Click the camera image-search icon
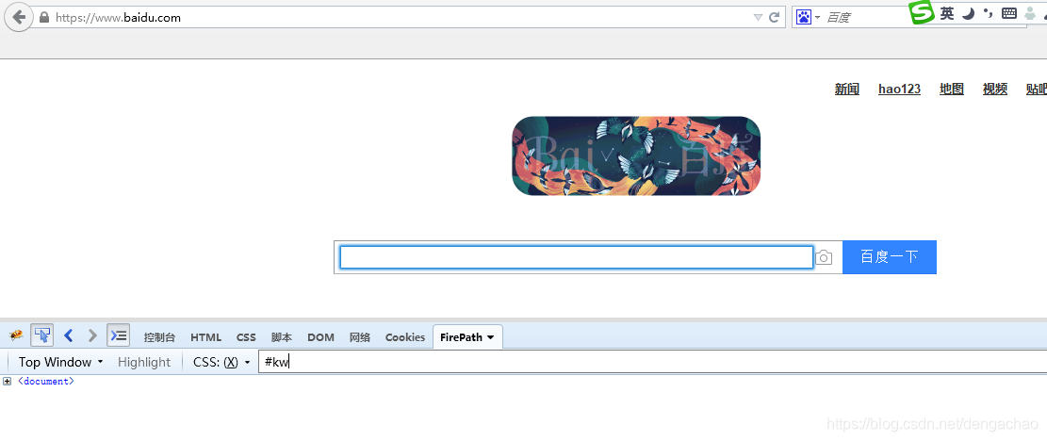The image size is (1047, 441). (825, 257)
